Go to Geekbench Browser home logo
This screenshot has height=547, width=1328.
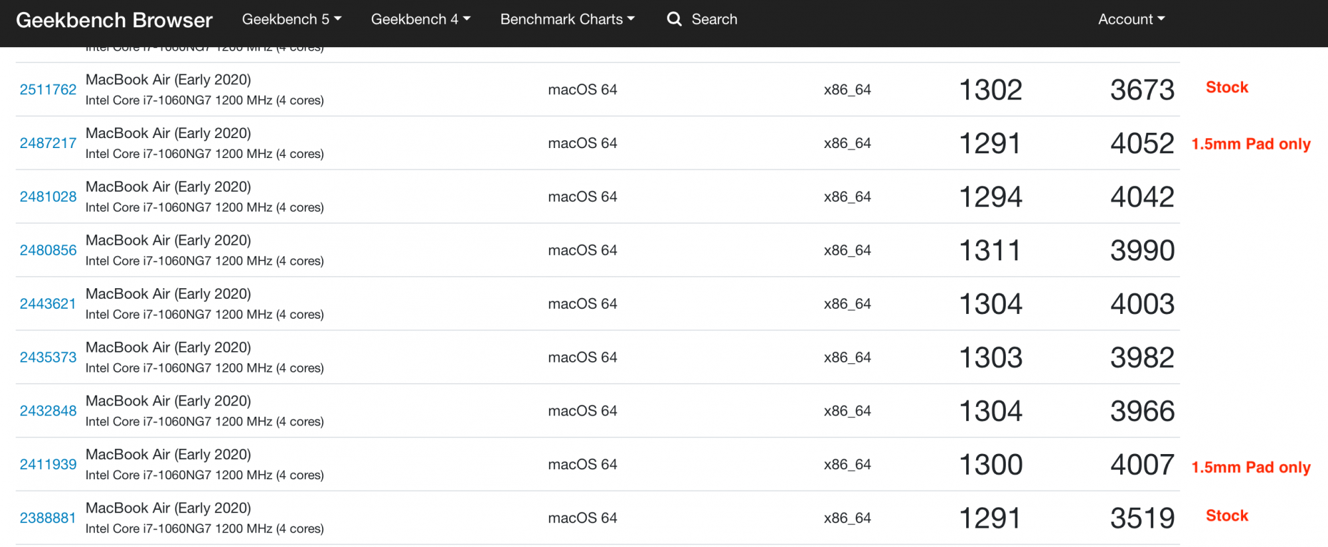(x=114, y=20)
